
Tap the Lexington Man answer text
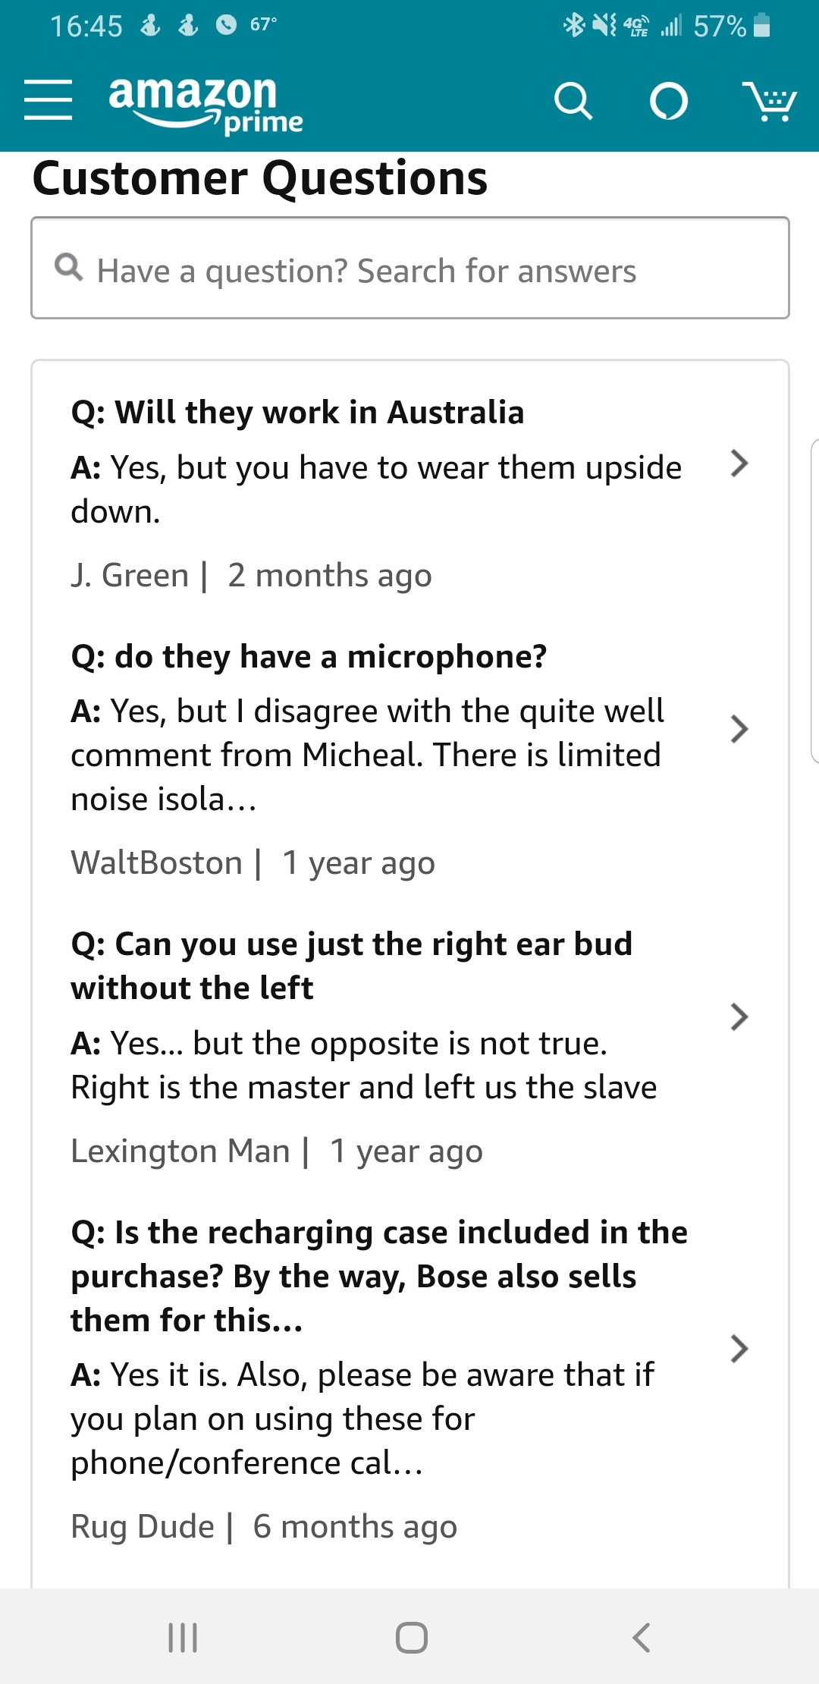[364, 1065]
